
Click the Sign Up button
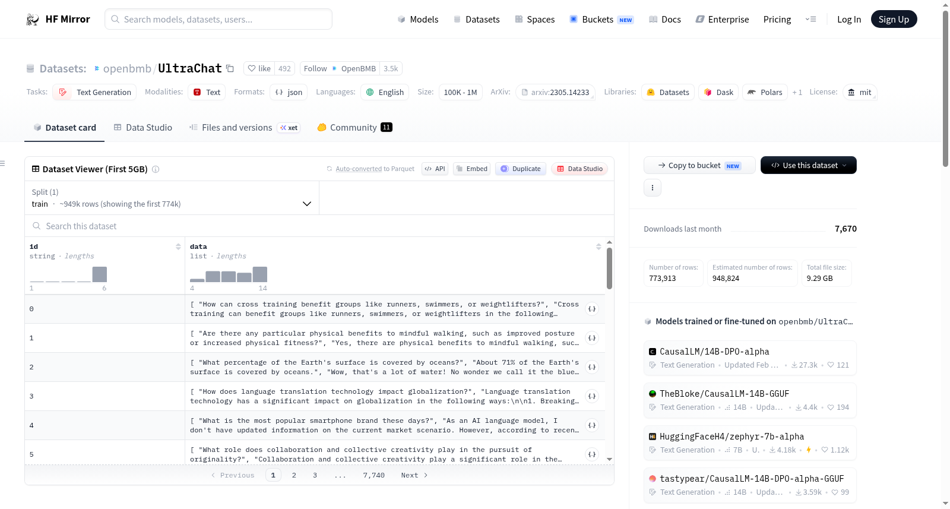pyautogui.click(x=894, y=19)
